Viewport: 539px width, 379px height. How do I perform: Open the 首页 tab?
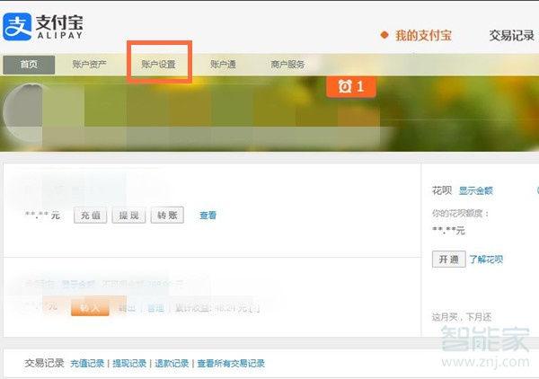click(x=29, y=65)
